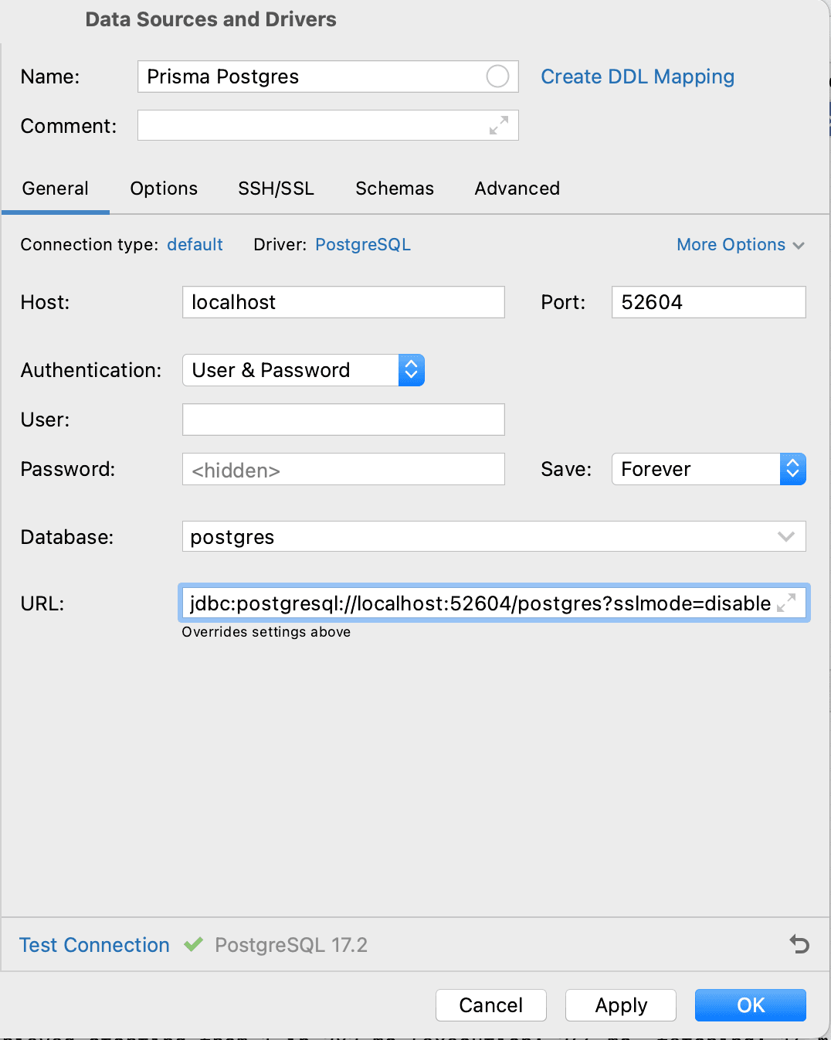Viewport: 831px width, 1040px height.
Task: Switch to the Options tab
Action: click(164, 188)
